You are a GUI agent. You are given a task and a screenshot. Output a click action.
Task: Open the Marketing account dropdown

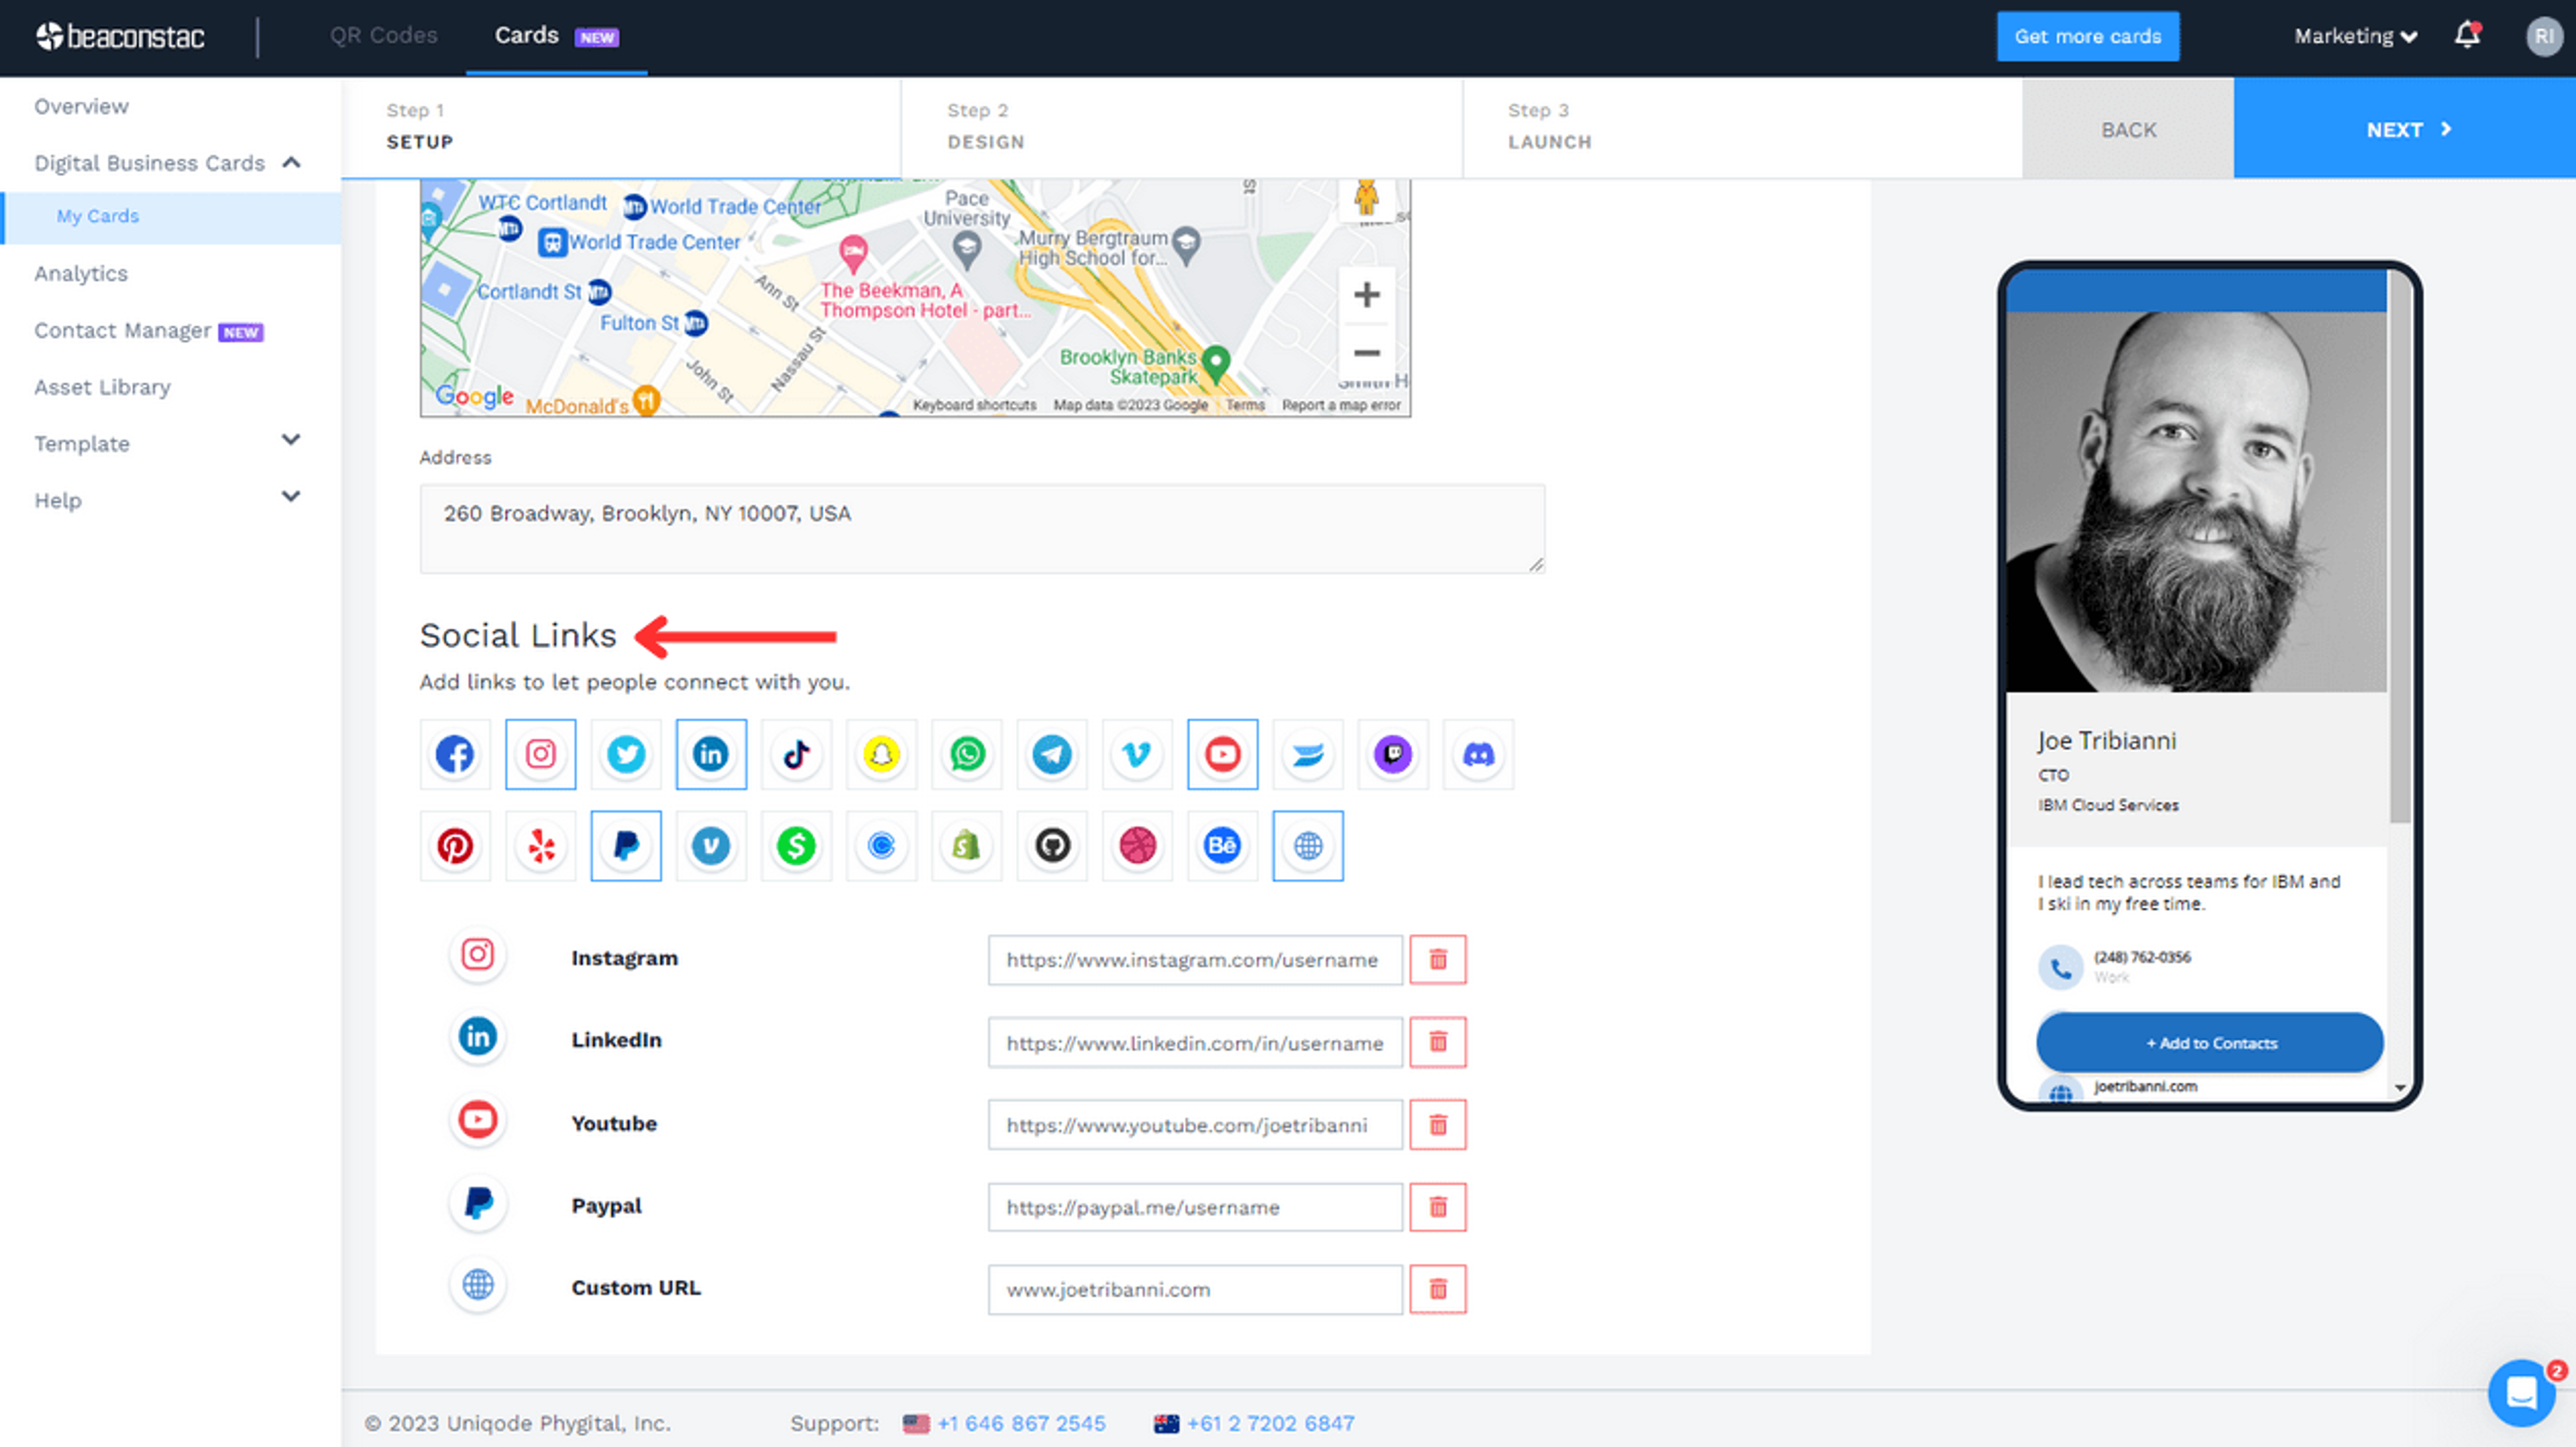(x=2354, y=37)
